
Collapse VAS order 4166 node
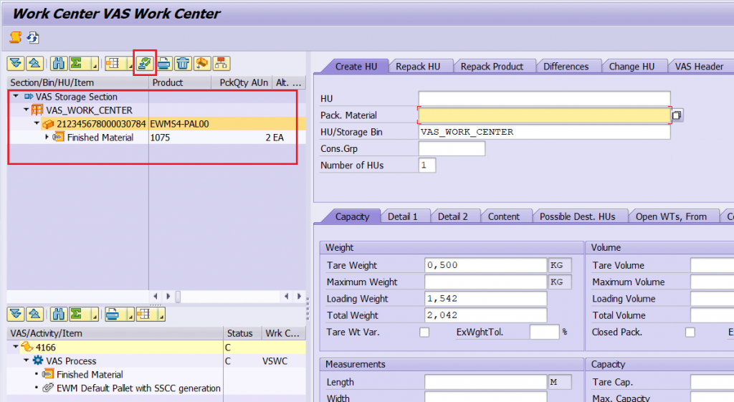(16, 347)
